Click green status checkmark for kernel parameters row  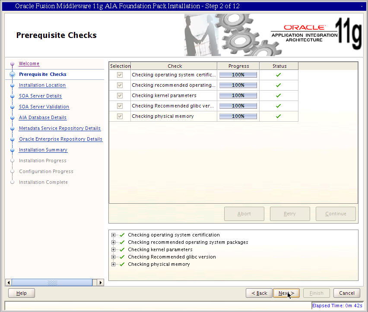tap(278, 95)
